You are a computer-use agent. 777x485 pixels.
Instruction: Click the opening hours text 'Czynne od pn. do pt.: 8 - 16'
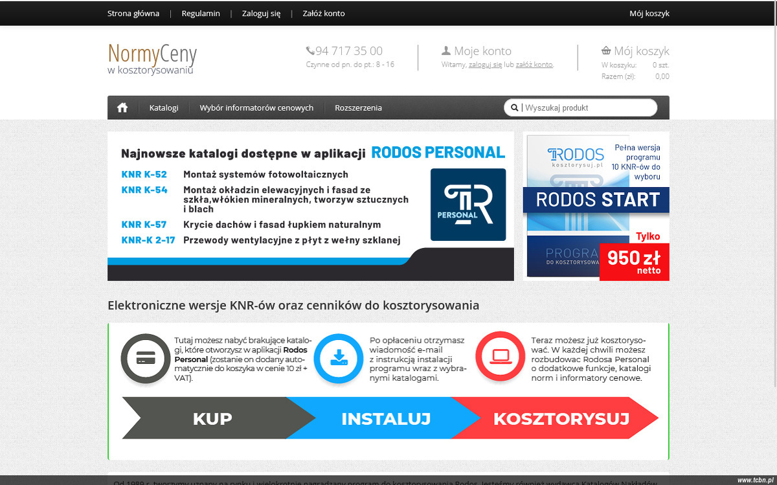click(350, 65)
